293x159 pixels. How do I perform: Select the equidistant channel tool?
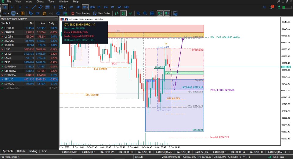click(x=41, y=7)
